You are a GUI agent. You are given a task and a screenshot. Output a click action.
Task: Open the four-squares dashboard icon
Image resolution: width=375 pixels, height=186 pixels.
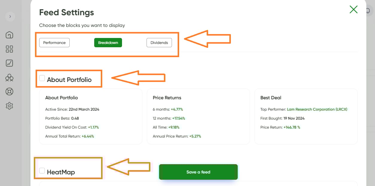(x=9, y=49)
